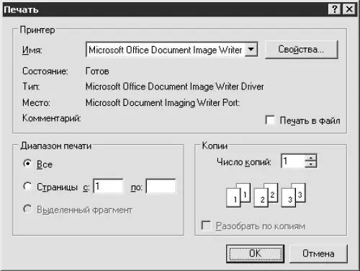
Task: Click the page range 'по' input field
Action: tap(161, 186)
